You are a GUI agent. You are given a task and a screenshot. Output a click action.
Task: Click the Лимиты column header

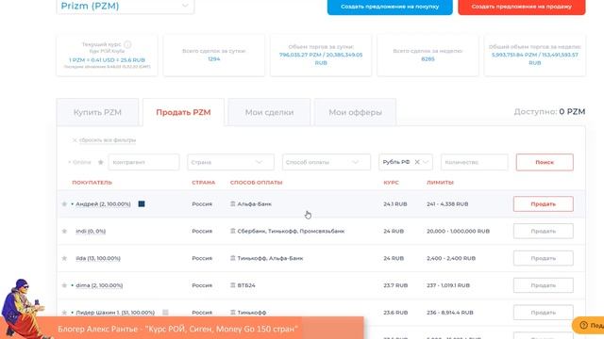(440, 183)
